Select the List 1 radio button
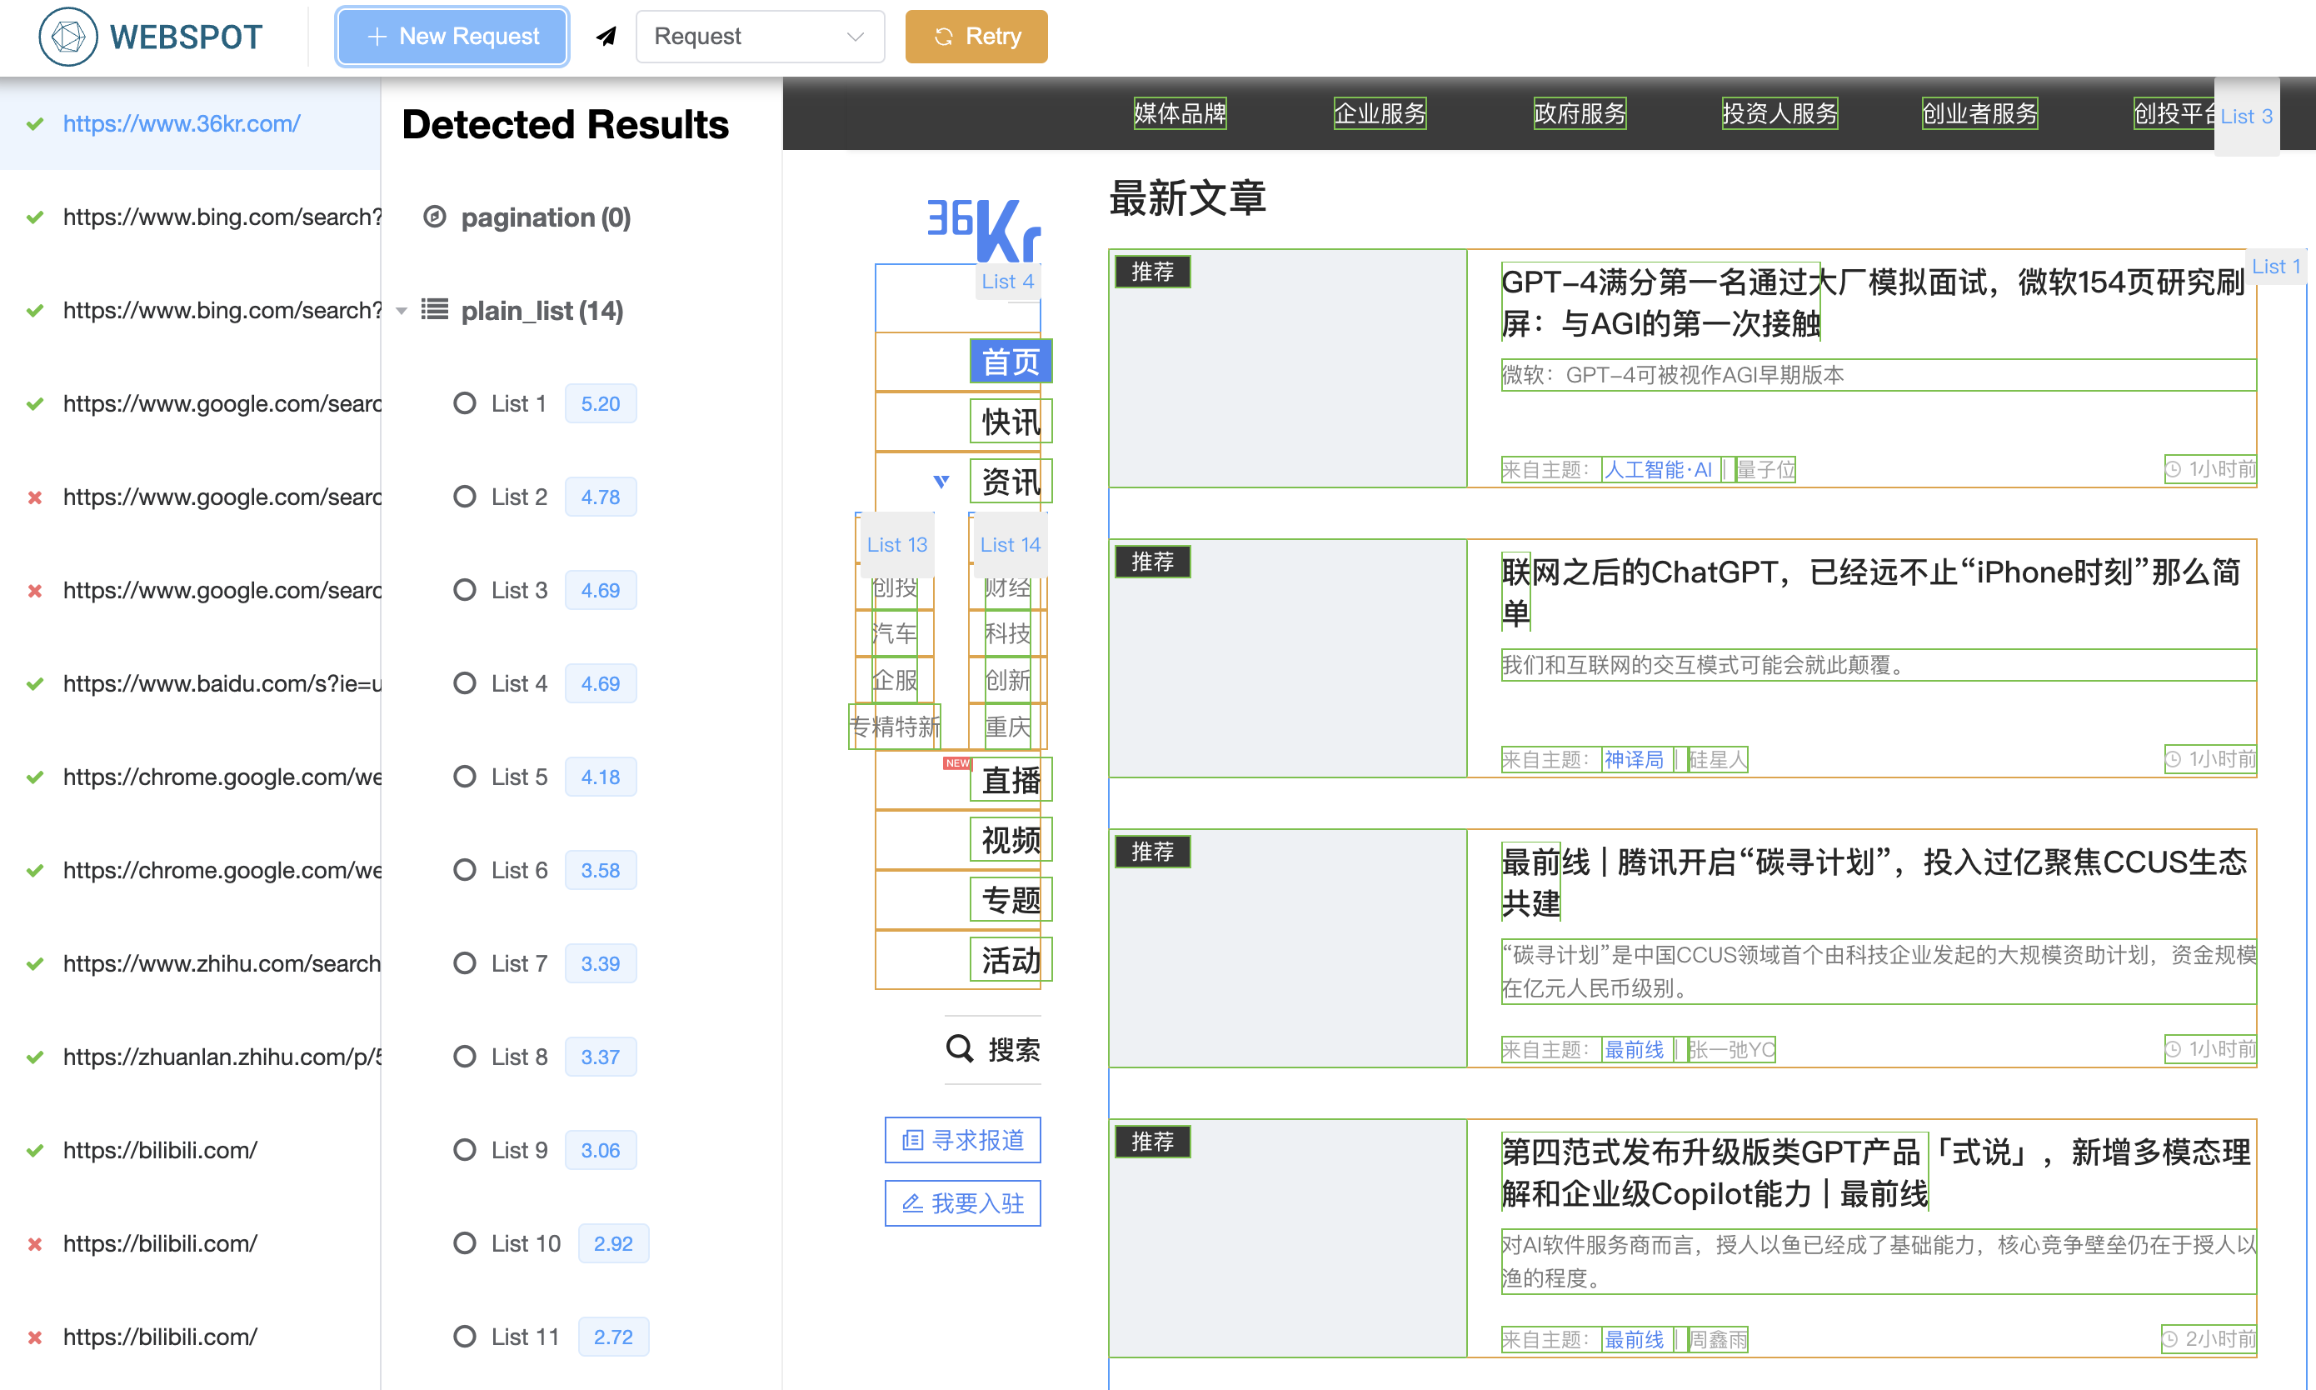 pos(464,403)
